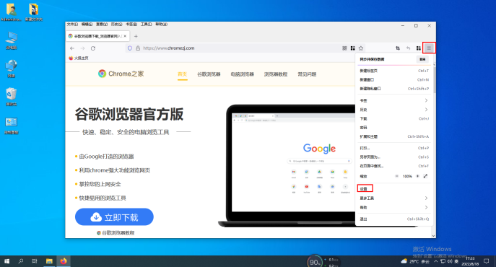Expand the 书签 submenu arrow
The height and width of the screenshot is (267, 496).
point(426,100)
